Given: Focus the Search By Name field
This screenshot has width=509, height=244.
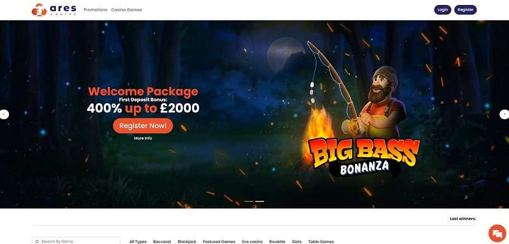Looking at the screenshot, I should (76, 241).
